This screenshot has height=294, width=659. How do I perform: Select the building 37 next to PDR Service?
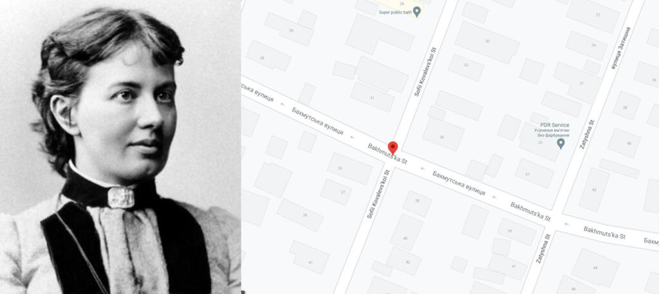click(x=534, y=173)
